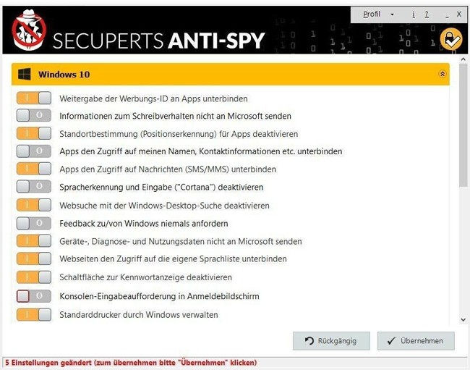Minimize the Anti-Spy window
This screenshot has height=370, width=470.
[x=445, y=14]
